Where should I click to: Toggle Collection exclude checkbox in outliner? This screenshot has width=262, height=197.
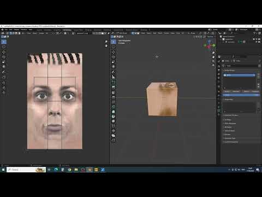tap(254, 39)
